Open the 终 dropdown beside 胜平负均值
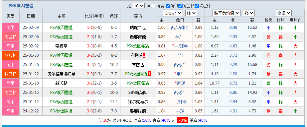Viewport: 307px width, 127px height. point(249,13)
